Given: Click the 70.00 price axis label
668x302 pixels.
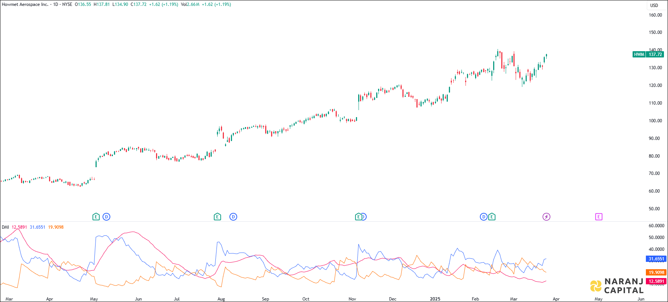Looking at the screenshot, I should pos(654,173).
